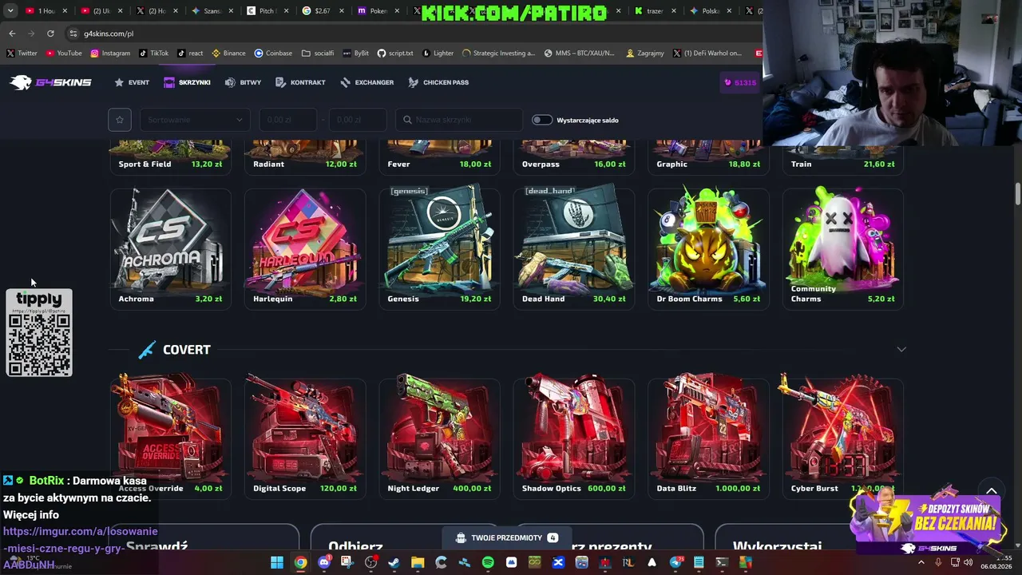Click the Depozyt skinów bez czekania banner
Viewport: 1022px width, 575px height.
click(x=928, y=519)
